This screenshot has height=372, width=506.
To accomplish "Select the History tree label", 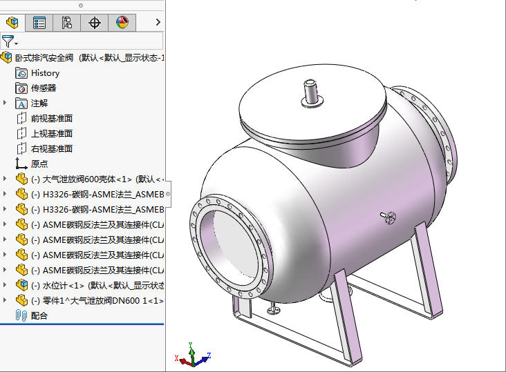I will coord(45,73).
